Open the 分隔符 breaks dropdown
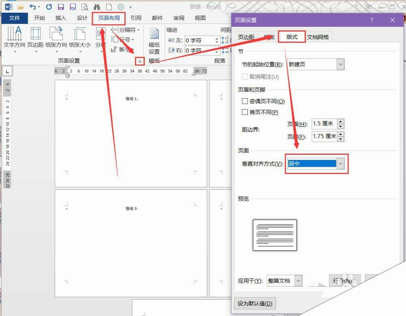 tap(125, 30)
